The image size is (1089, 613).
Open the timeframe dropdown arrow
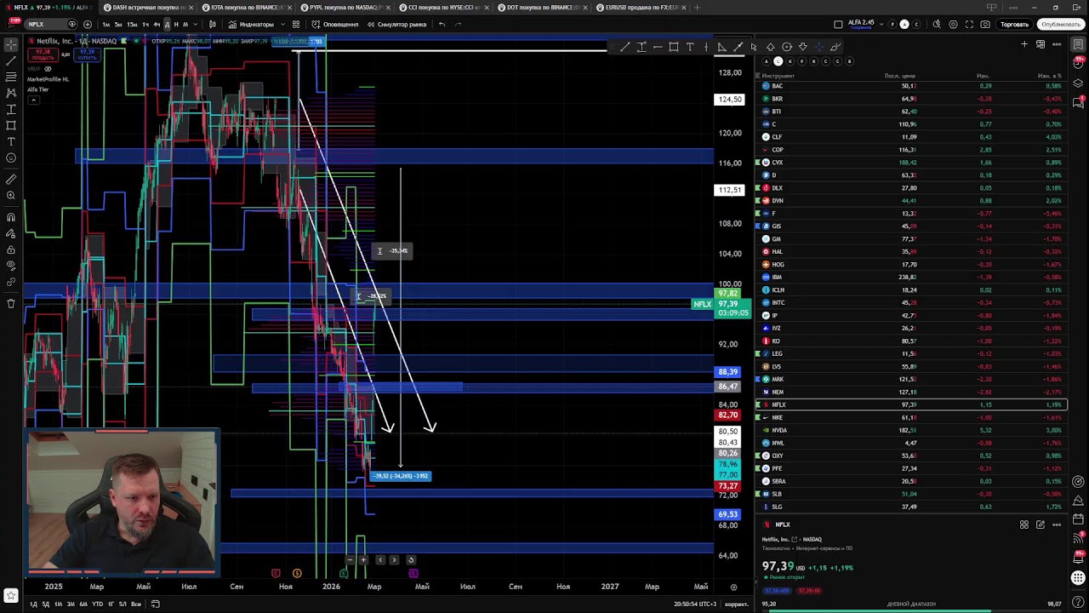(x=197, y=24)
